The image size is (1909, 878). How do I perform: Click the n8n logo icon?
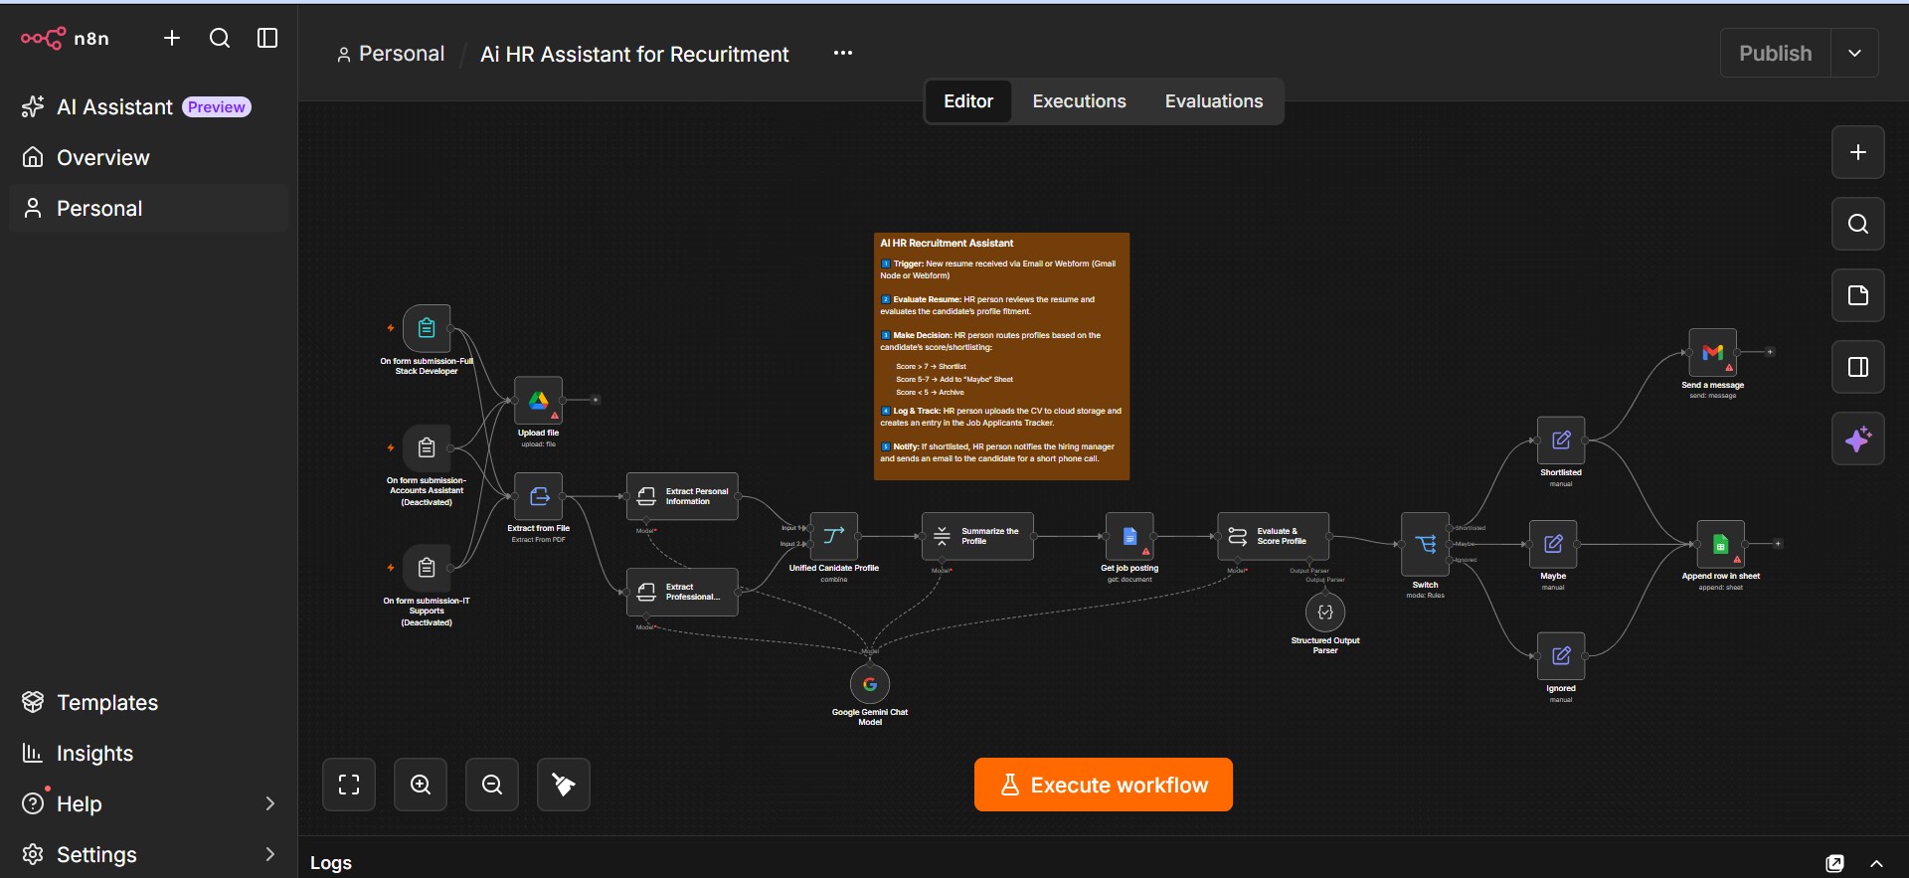pos(44,38)
